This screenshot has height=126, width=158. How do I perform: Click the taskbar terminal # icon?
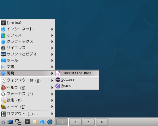coord(27,122)
